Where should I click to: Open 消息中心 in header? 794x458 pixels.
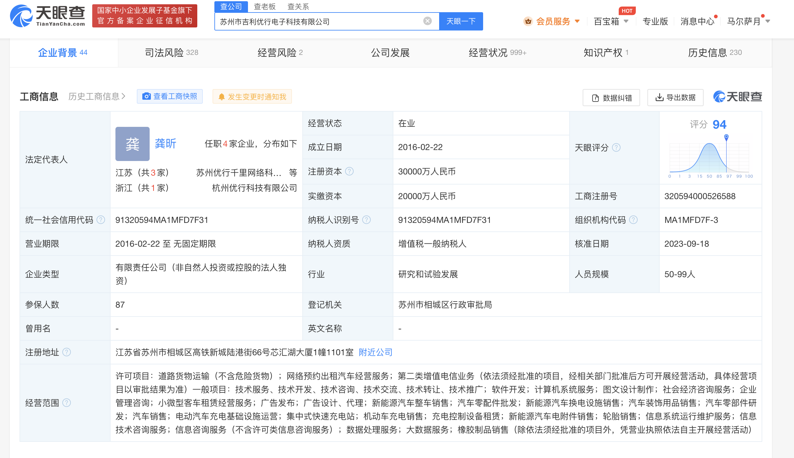pos(697,21)
